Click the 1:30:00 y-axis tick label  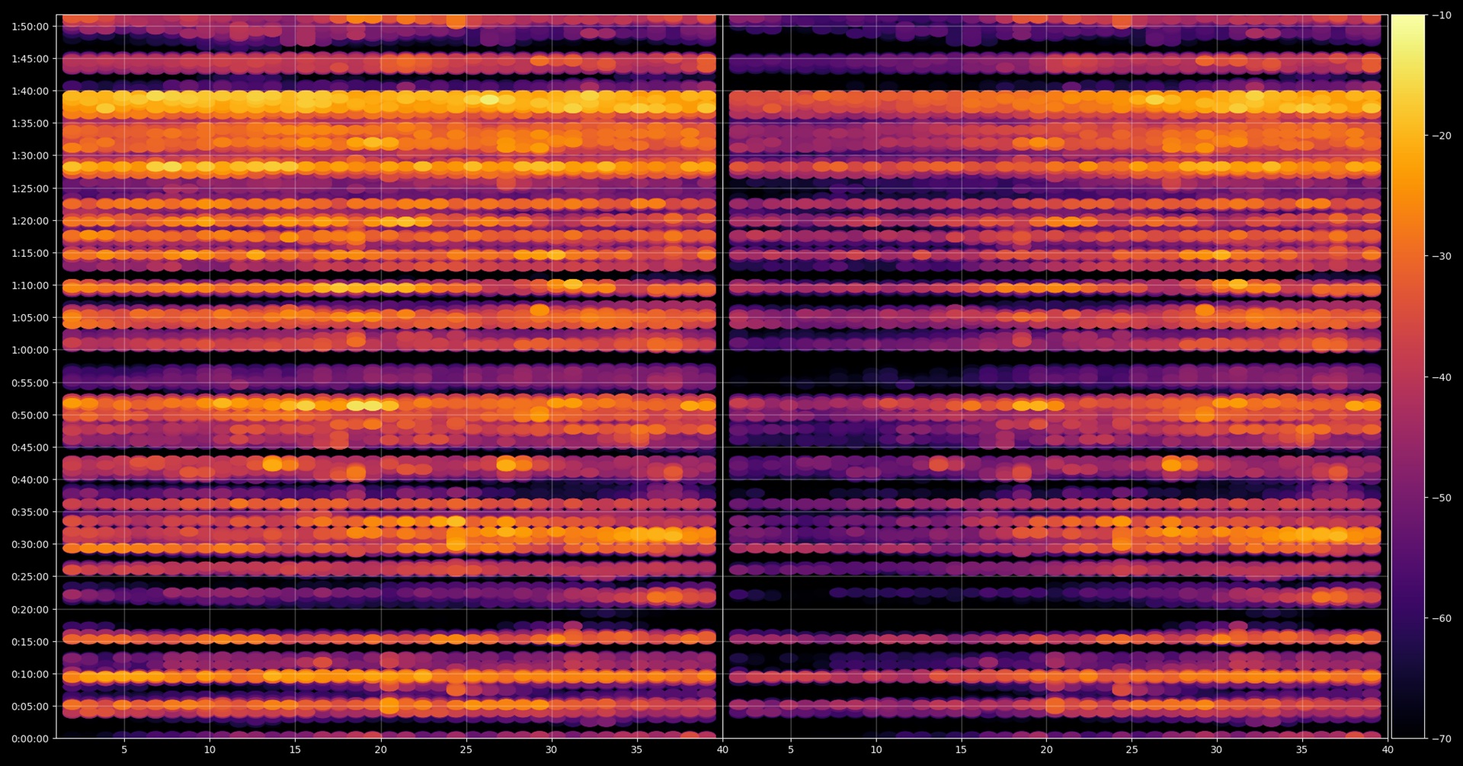30,155
